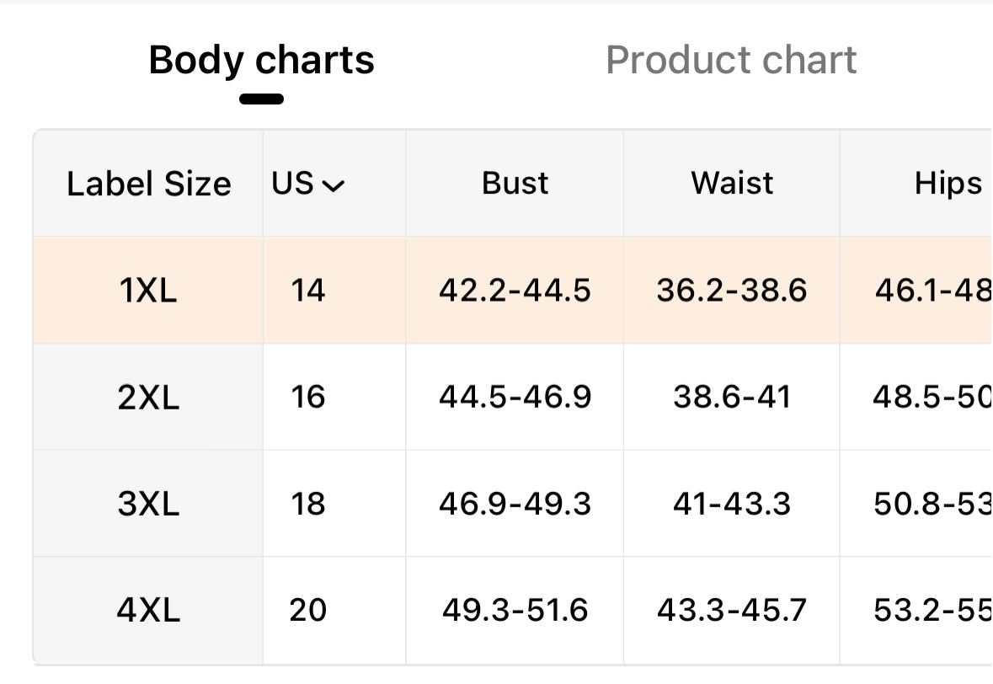Click waist value 38.6-41

click(x=731, y=397)
